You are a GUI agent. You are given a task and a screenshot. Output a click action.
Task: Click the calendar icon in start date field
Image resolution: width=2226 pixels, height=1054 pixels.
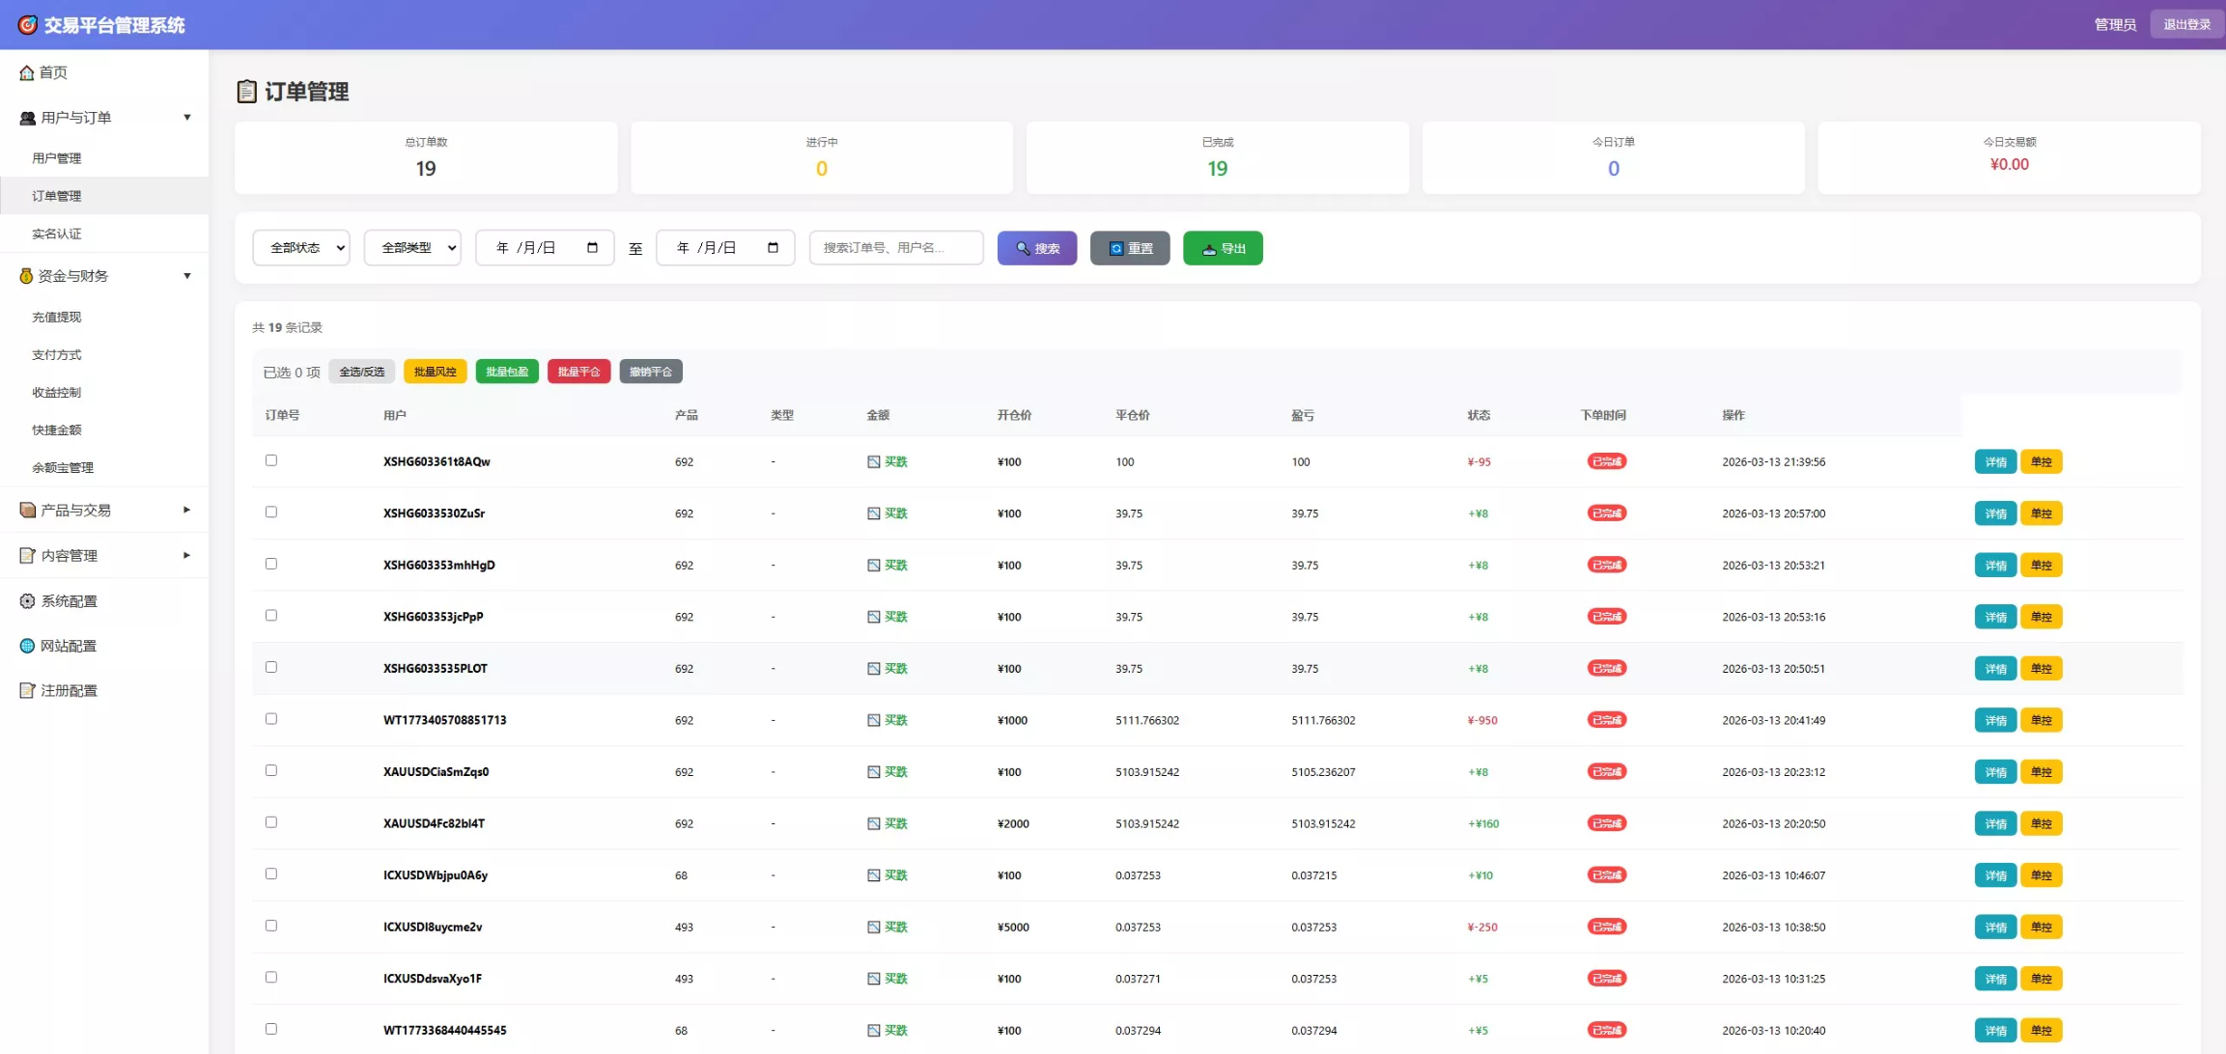pyautogui.click(x=592, y=248)
